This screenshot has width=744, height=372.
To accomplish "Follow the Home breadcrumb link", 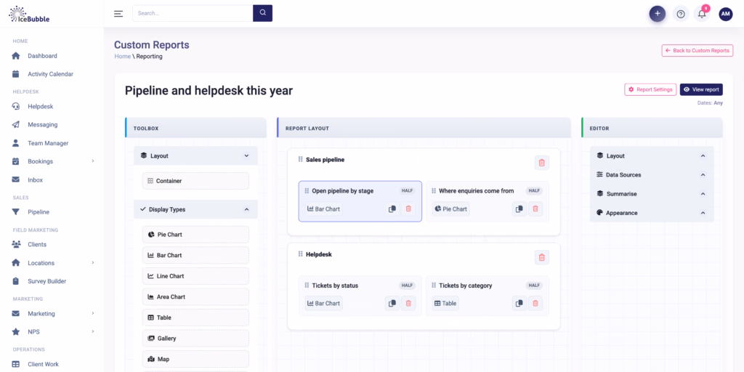I will pos(122,56).
